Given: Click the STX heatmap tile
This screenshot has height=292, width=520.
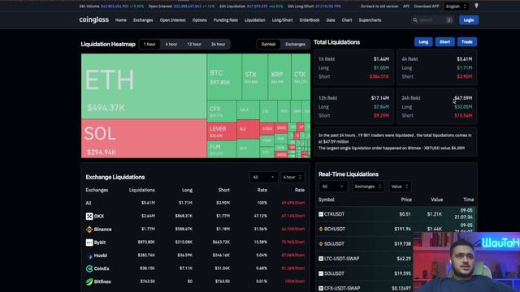Looking at the screenshot, I should [x=254, y=77].
